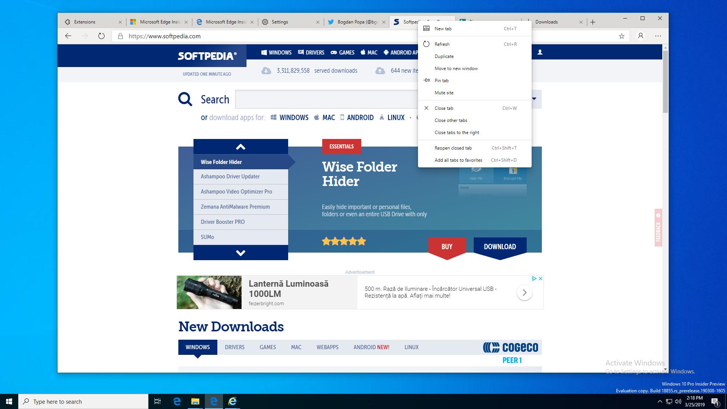Screen dimensions: 727x409
Task: Add page to favorites star
Action: coord(621,36)
